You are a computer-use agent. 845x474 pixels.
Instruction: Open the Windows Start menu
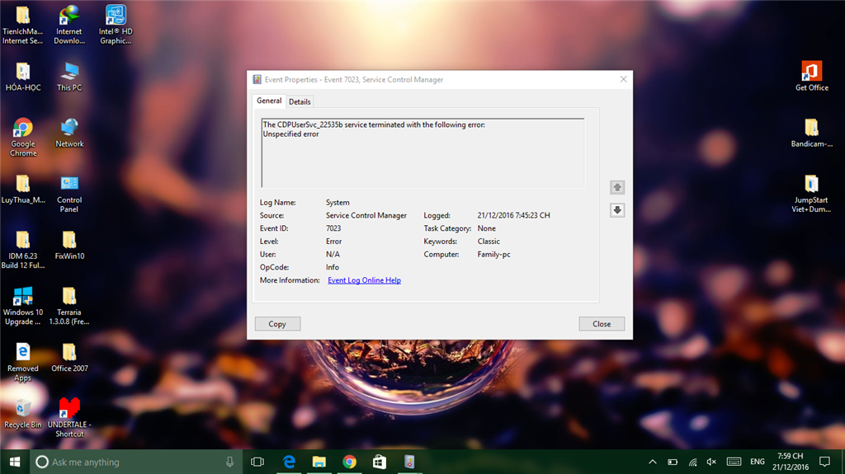[15, 462]
